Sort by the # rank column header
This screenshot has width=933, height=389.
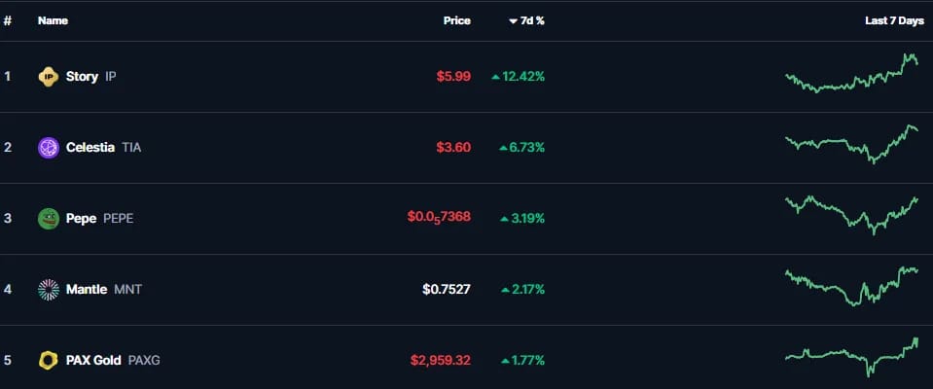pyautogui.click(x=8, y=20)
